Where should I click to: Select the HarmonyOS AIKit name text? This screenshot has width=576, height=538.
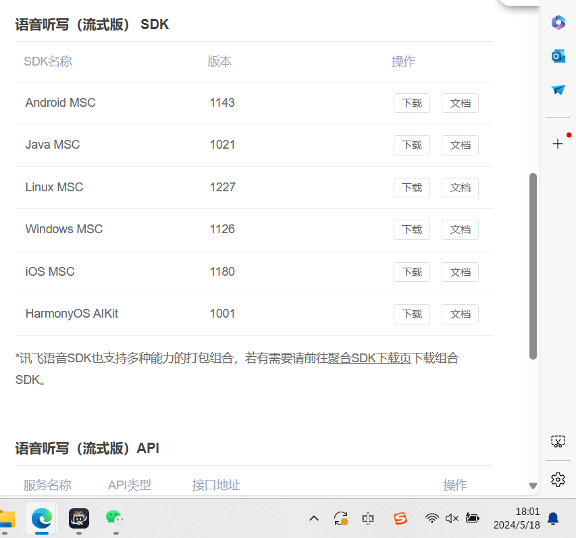click(72, 314)
